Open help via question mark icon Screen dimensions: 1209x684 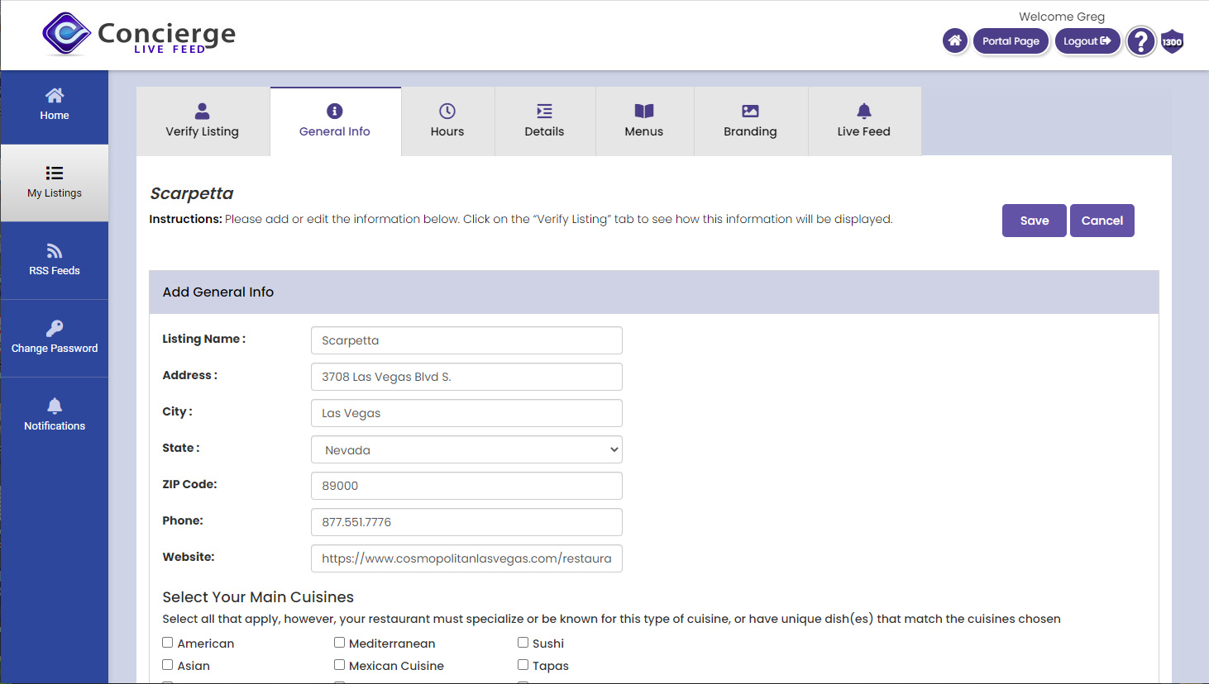click(1141, 41)
